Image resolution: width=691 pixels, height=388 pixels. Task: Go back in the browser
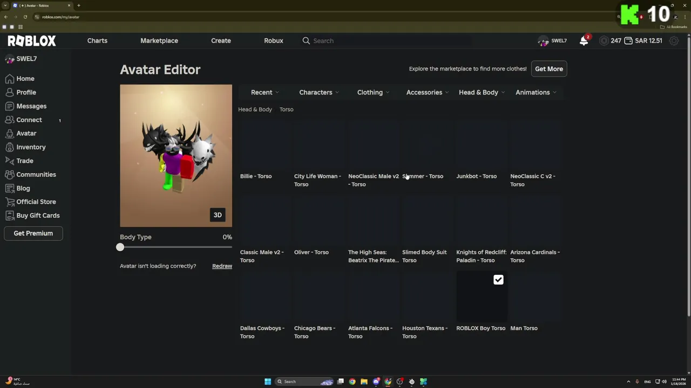(6, 17)
